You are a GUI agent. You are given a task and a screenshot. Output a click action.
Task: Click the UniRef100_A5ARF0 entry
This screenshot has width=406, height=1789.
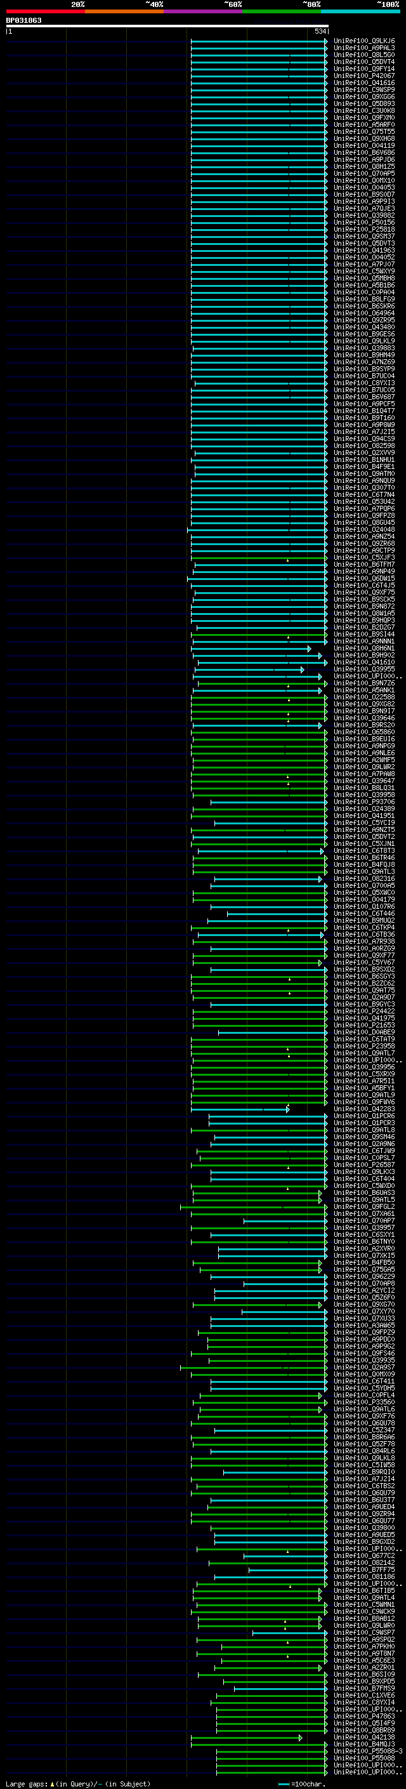pos(364,125)
